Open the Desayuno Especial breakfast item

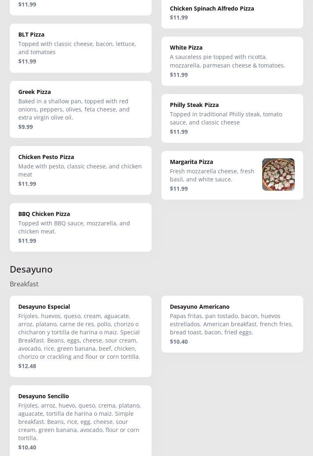[44, 307]
